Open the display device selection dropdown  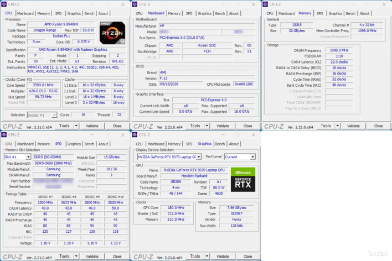tap(199, 157)
